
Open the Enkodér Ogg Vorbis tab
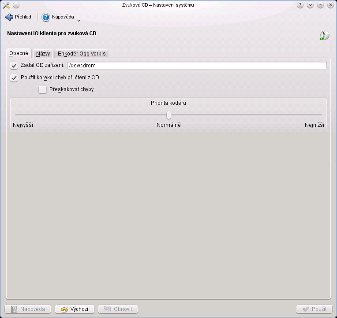click(x=82, y=54)
